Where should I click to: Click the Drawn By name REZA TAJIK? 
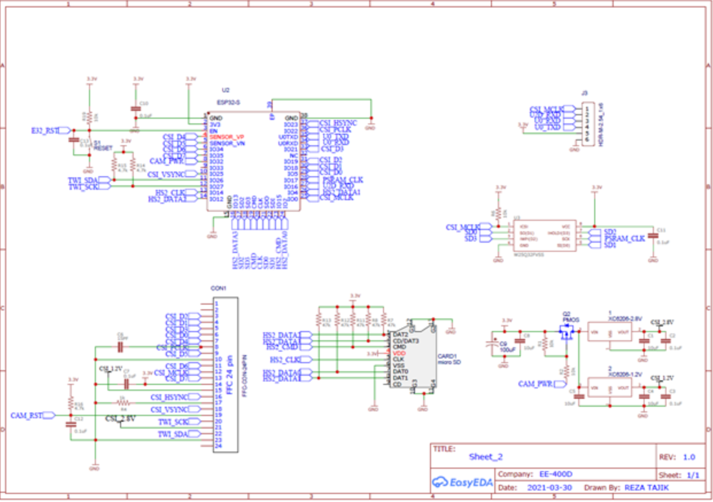click(x=646, y=488)
